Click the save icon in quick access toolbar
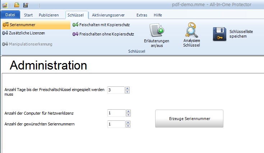Image resolution: width=264 pixels, height=153 pixels. tap(26, 5)
